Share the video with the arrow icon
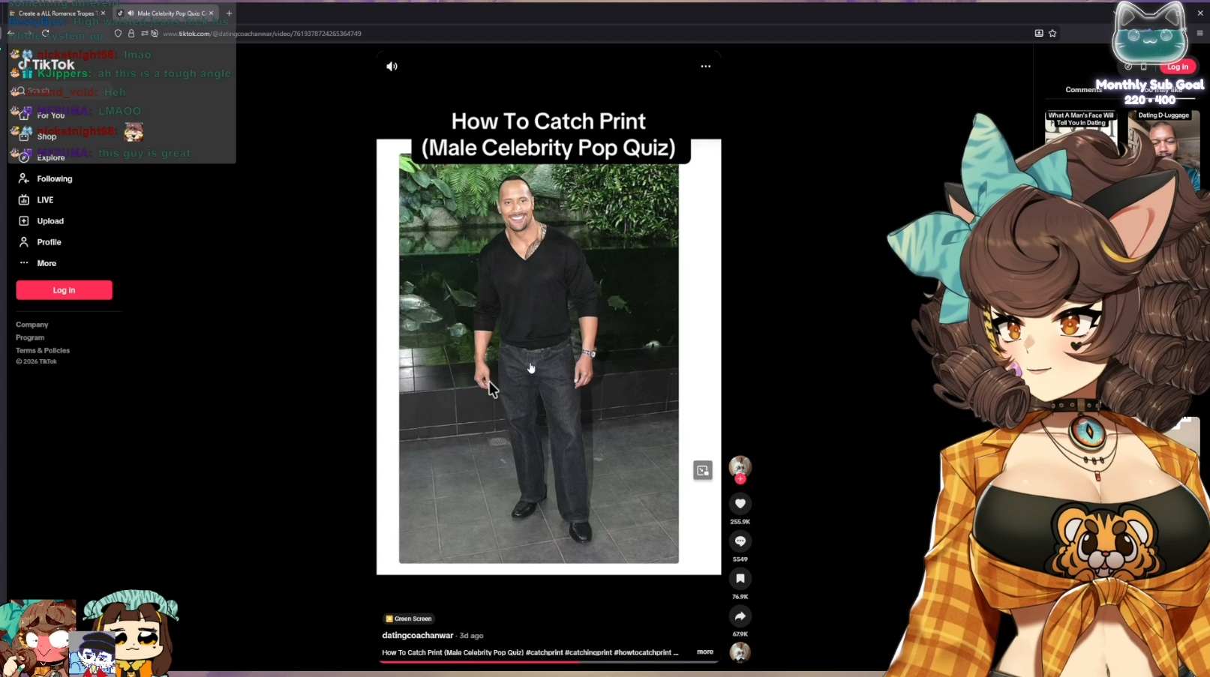The image size is (1210, 677). [x=740, y=616]
